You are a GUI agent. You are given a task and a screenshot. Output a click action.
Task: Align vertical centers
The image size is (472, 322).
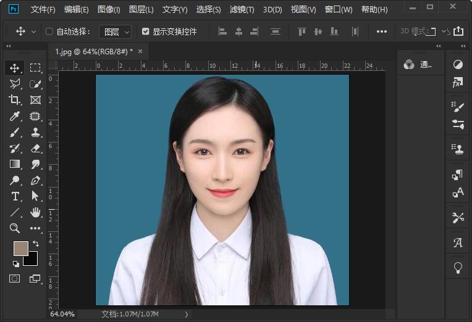click(318, 31)
